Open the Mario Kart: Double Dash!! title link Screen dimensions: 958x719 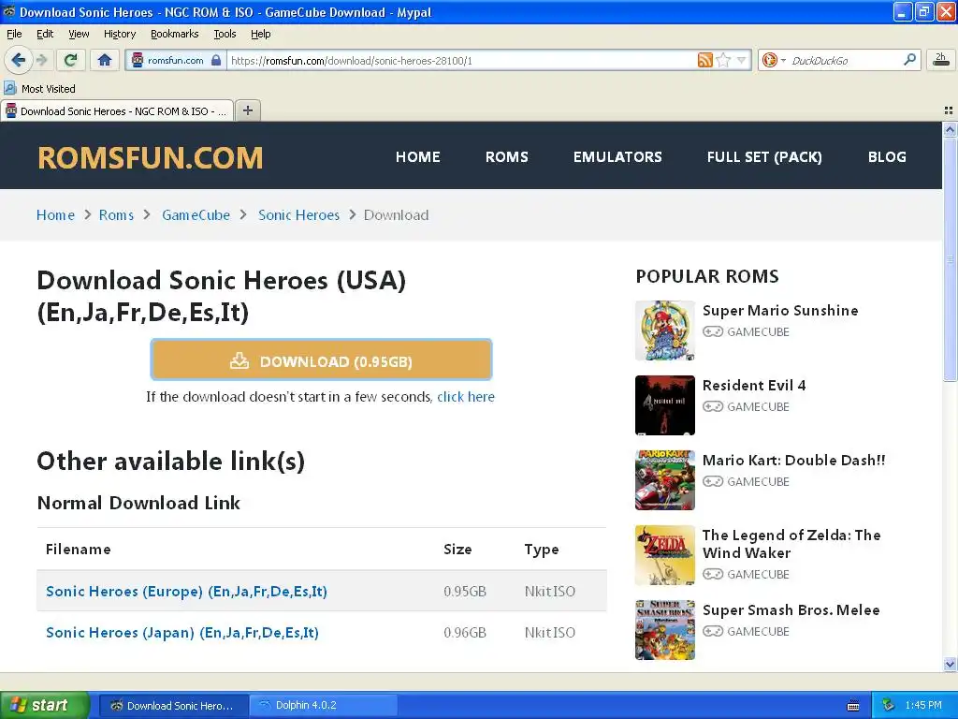(793, 461)
